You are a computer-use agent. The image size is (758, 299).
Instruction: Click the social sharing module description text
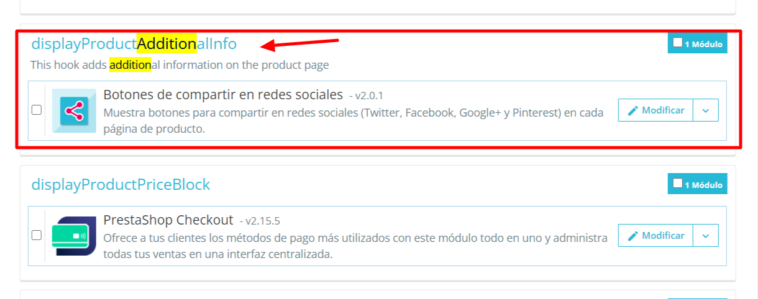(x=353, y=121)
